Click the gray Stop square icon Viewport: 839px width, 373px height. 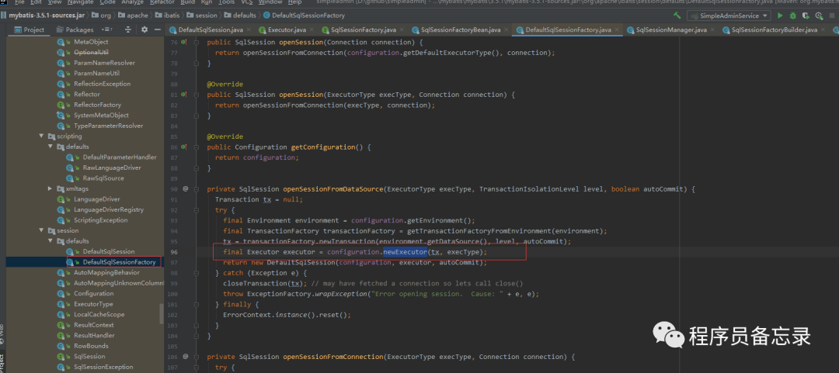coord(831,16)
